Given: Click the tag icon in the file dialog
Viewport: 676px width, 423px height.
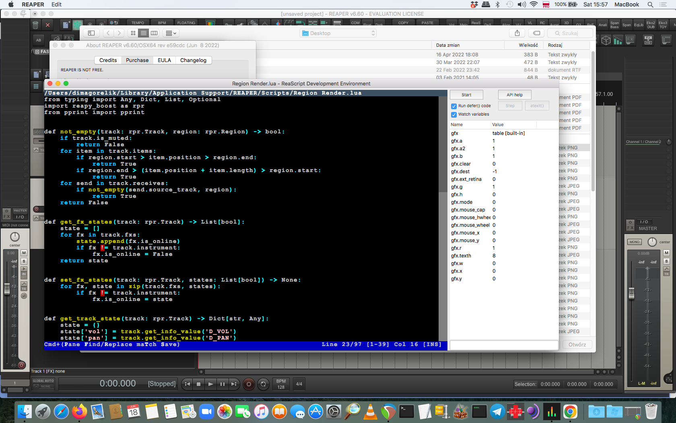Looking at the screenshot, I should point(536,33).
